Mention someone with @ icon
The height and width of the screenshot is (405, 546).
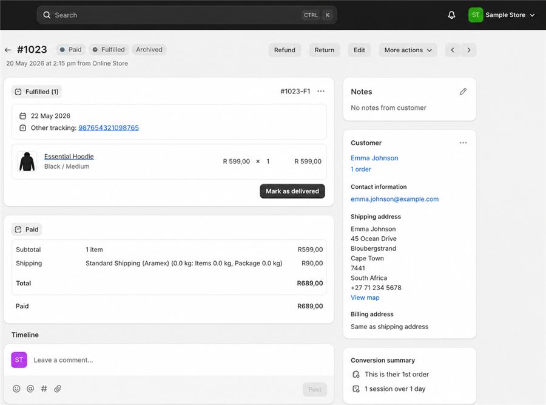tap(30, 389)
